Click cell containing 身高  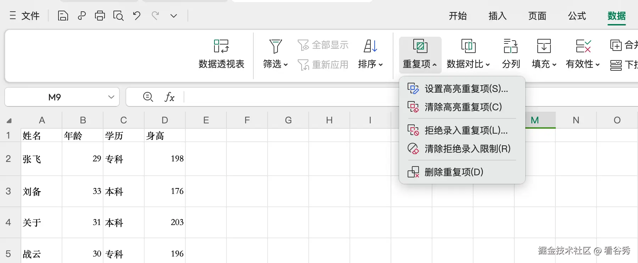(165, 135)
